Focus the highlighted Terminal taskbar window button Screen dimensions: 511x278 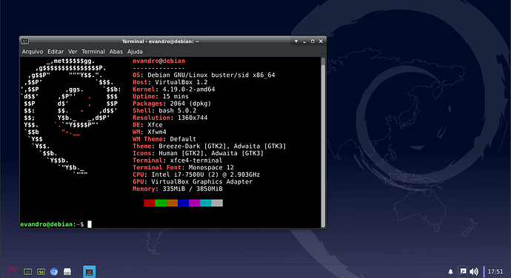pos(90,271)
